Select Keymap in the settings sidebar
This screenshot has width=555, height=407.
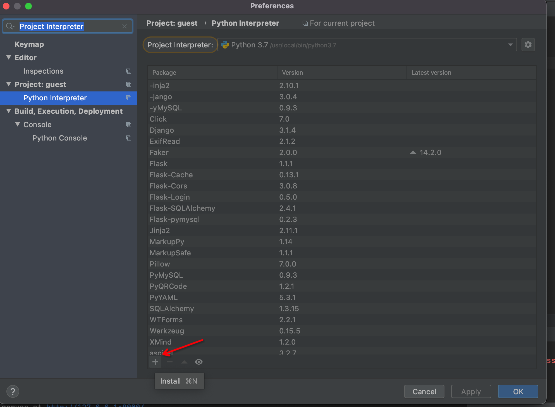(29, 44)
